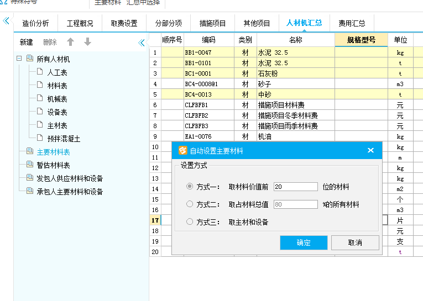Screen dimensions: 423x301
Task: Click the 取占材料总值 percentage field
Action: point(296,204)
